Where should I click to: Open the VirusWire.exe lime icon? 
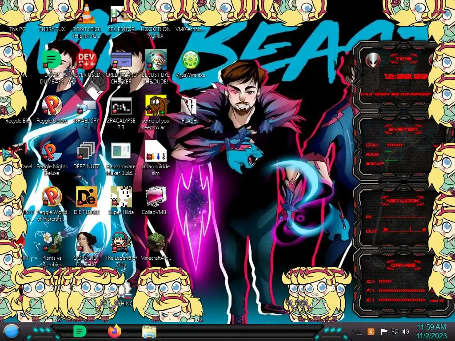(x=190, y=60)
